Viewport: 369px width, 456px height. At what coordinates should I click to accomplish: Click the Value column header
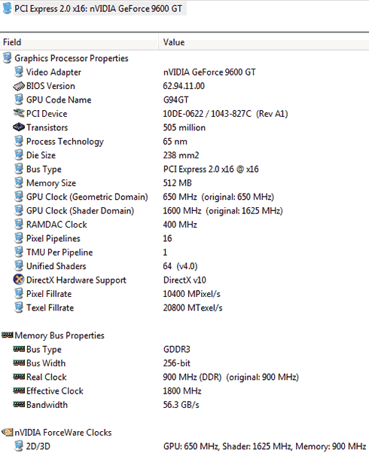click(x=264, y=42)
